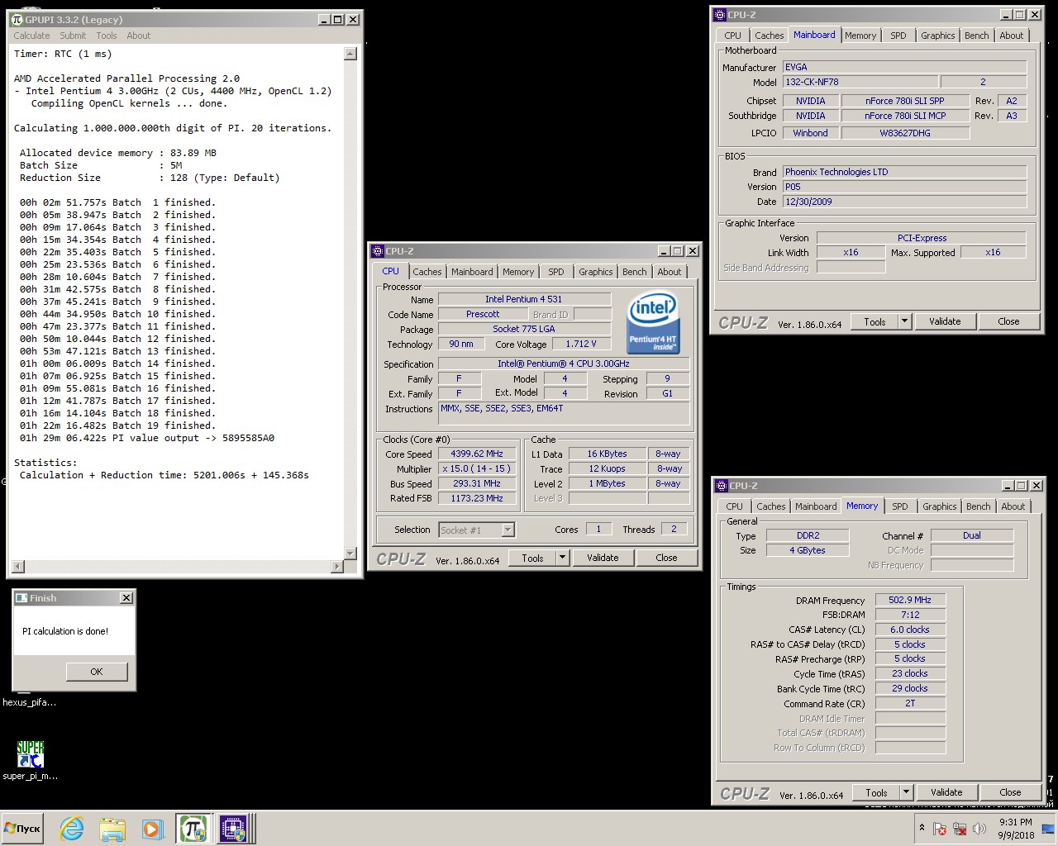Select CPU tab in top-right Mainboard CPU-Z window
This screenshot has height=846, width=1058.
[x=733, y=36]
